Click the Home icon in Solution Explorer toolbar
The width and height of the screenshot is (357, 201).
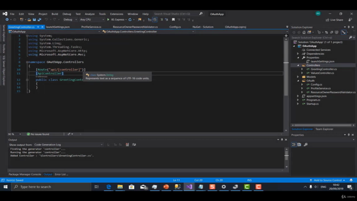(304, 32)
